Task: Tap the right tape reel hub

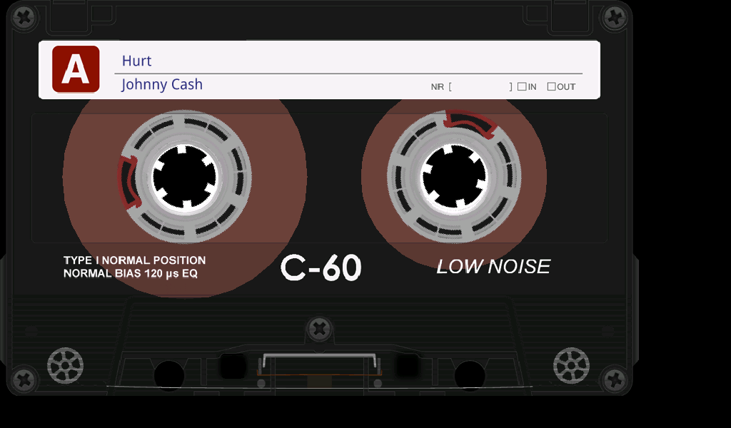Action: (x=453, y=176)
